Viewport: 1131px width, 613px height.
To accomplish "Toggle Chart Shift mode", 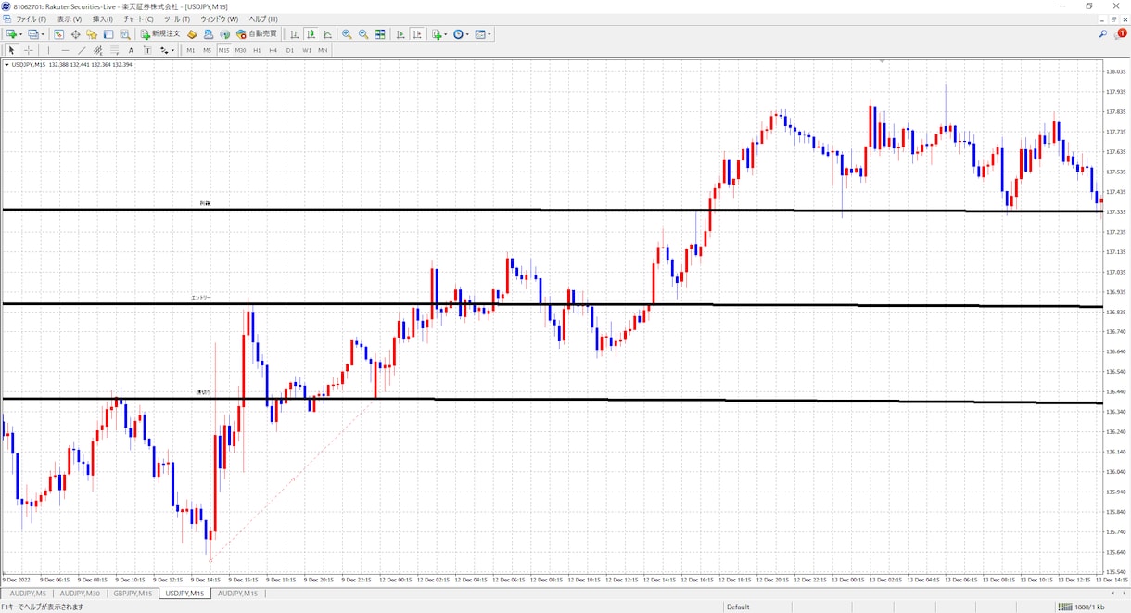I will 417,34.
